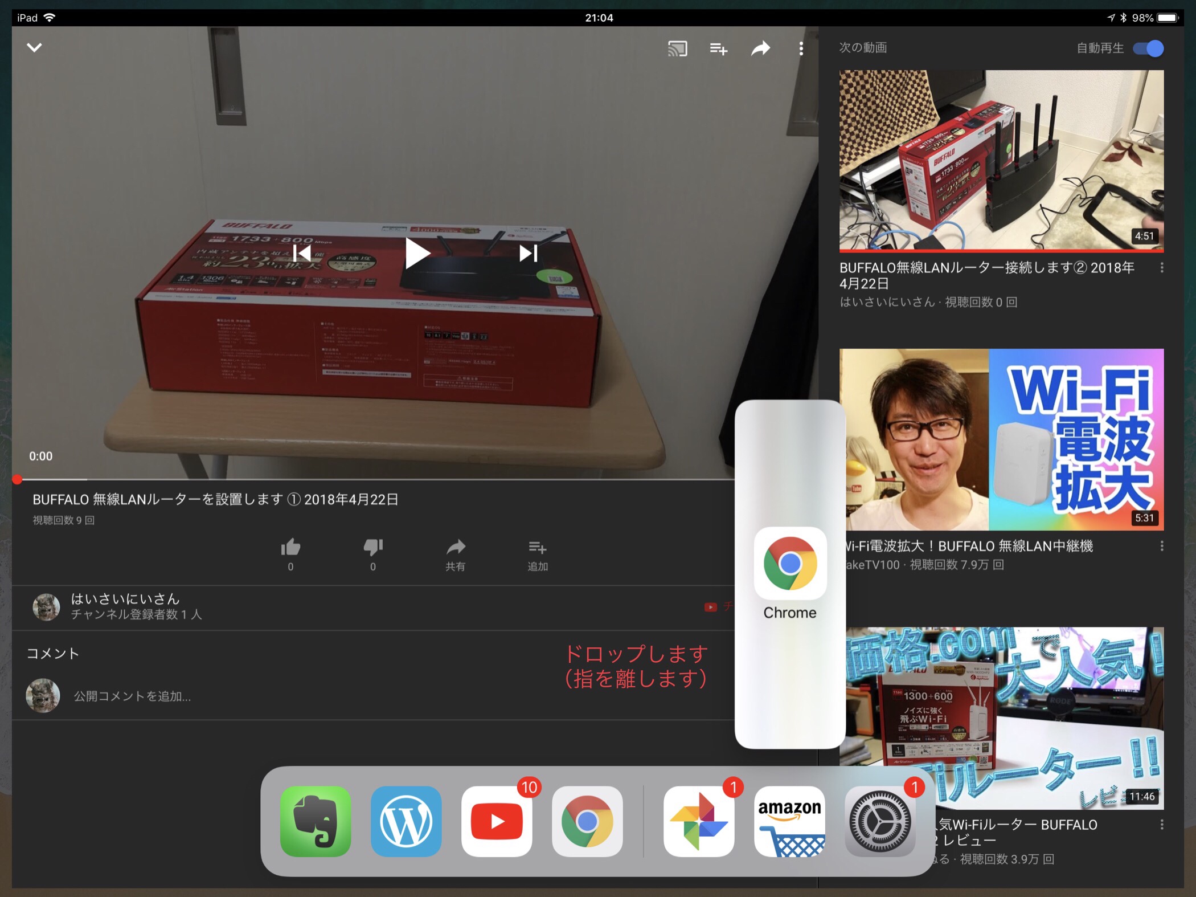This screenshot has width=1196, height=897.
Task: Open options menu for 接続します② video
Action: (x=1162, y=267)
